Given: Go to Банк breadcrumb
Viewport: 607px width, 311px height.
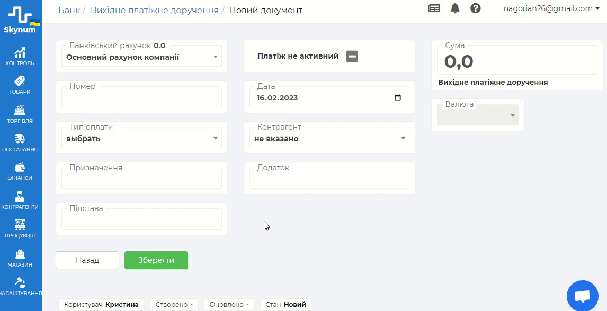Looking at the screenshot, I should pyautogui.click(x=69, y=10).
